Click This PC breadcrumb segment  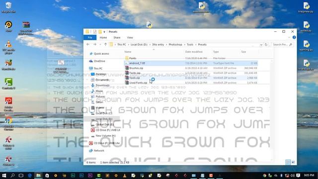tap(121, 44)
